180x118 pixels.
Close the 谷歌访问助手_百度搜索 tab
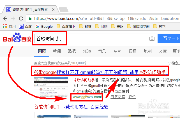click(x=53, y=10)
